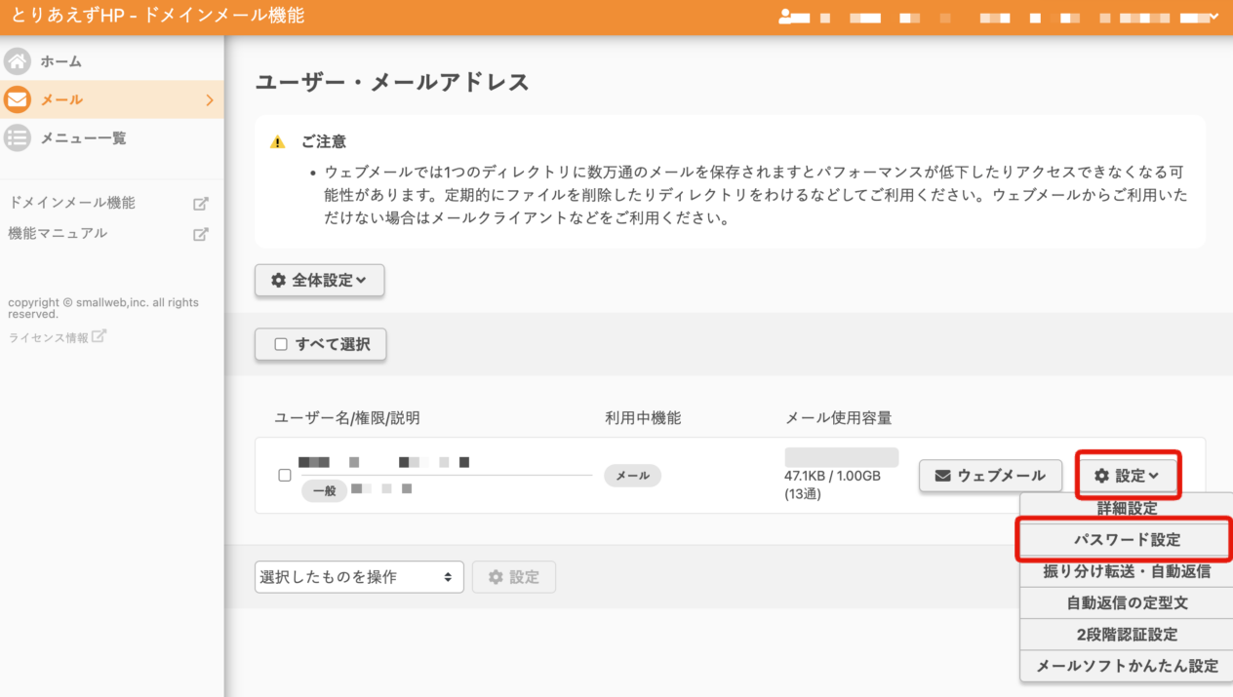Expand the 全体設定 dropdown

319,281
